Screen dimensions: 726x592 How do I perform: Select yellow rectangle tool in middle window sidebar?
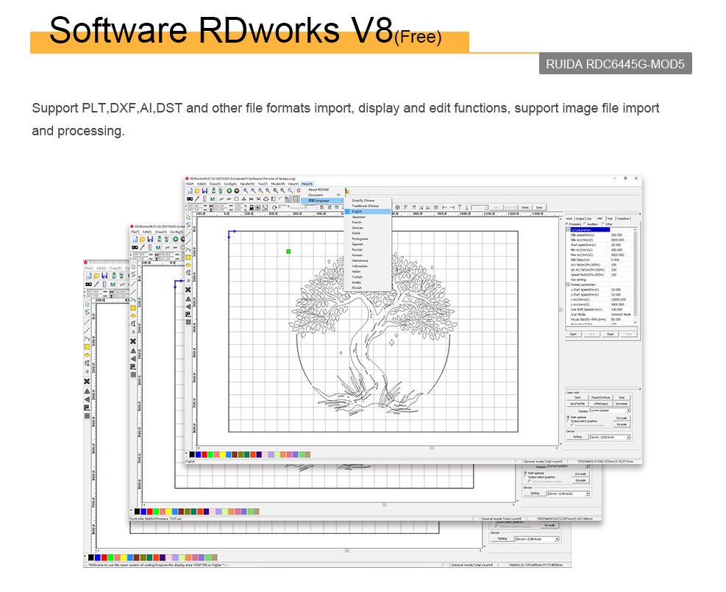(x=133, y=308)
